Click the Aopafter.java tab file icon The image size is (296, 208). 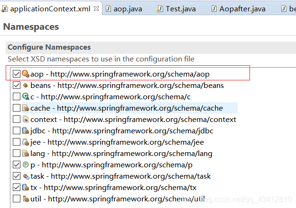(214, 9)
